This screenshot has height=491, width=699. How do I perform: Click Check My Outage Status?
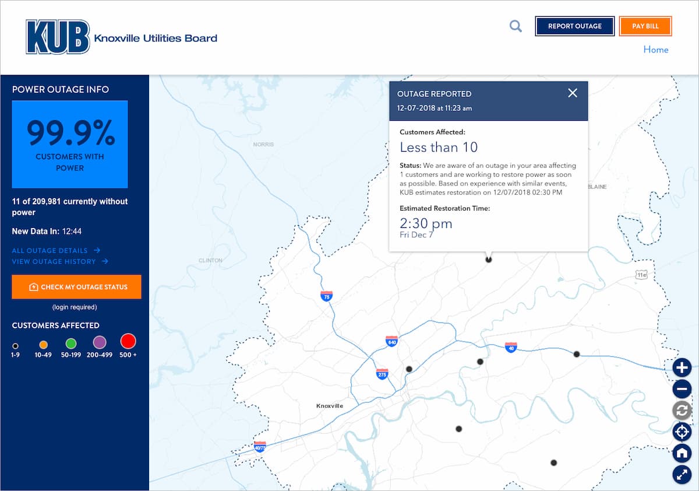76,286
